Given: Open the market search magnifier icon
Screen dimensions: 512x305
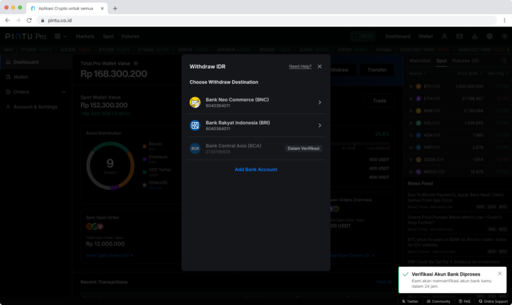Looking at the screenshot, I should click(x=504, y=60).
